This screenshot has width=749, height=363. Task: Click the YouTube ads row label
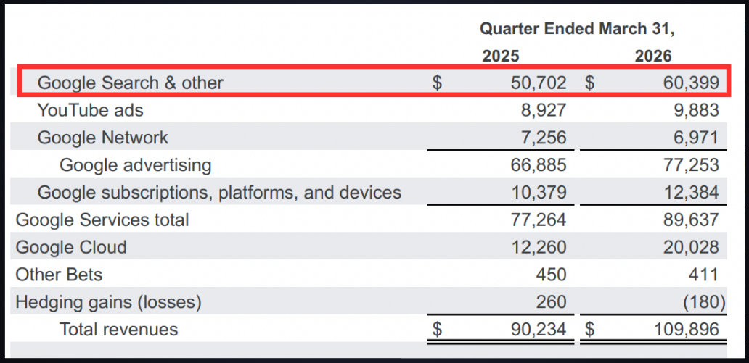coord(90,111)
